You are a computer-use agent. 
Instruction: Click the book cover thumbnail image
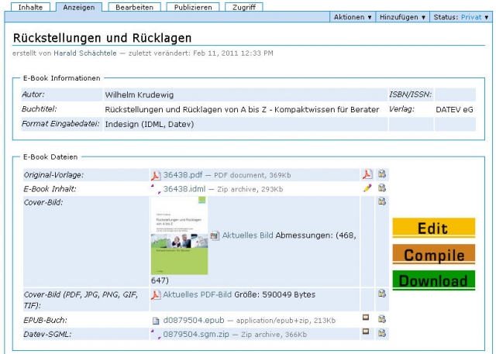coord(179,235)
